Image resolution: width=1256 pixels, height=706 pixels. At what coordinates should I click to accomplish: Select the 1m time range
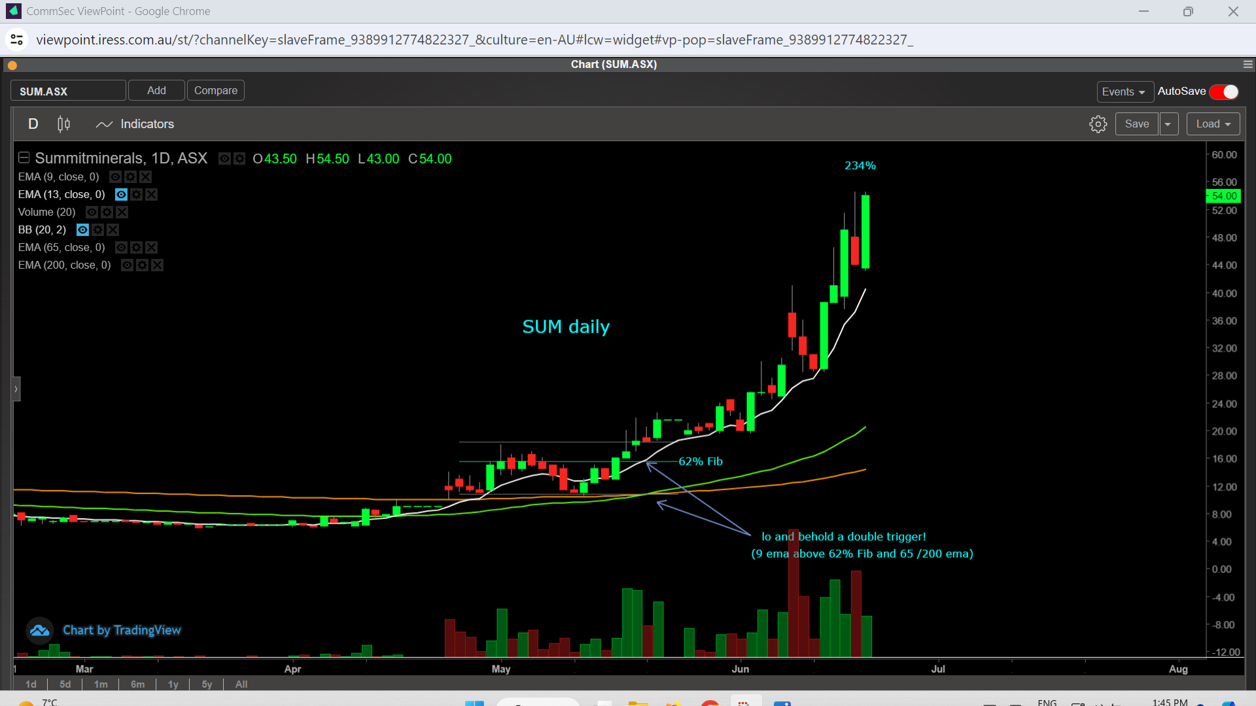pos(101,684)
